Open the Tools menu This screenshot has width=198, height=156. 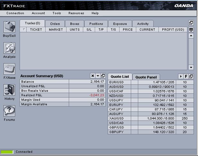tap(57, 13)
